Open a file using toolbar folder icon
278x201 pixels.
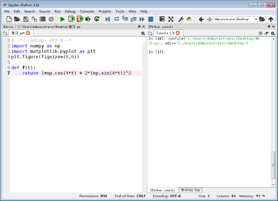click(17, 19)
